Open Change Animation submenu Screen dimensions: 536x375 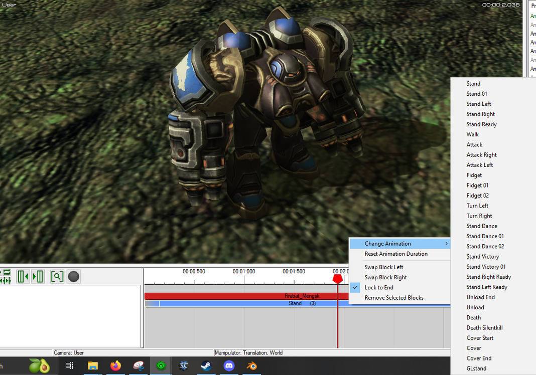[399, 244]
